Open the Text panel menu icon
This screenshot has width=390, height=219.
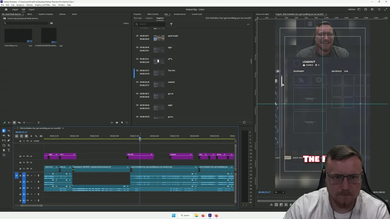coord(170,14)
